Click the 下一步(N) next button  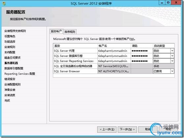[x=127, y=129]
